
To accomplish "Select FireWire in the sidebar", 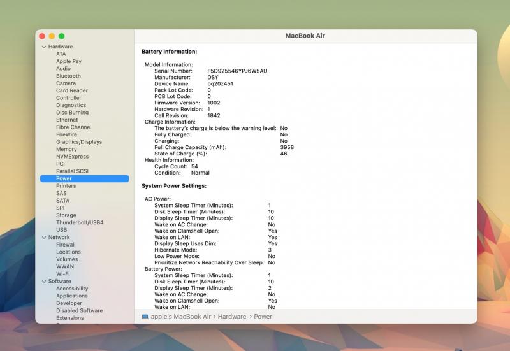I will 66,134.
